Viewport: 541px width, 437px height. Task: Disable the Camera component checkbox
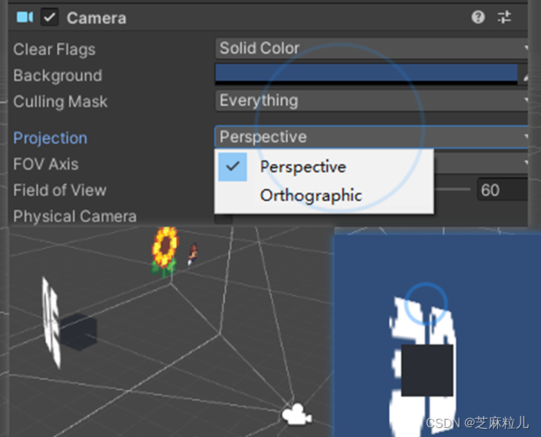tap(50, 17)
